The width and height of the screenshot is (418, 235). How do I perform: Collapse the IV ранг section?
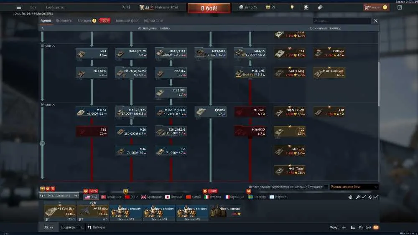pyautogui.click(x=48, y=105)
